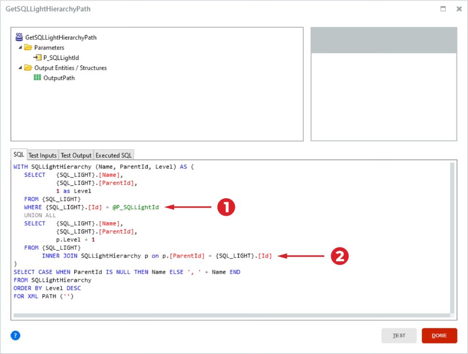Click the P_SQLLightId input parameter icon
The height and width of the screenshot is (354, 468).
(37, 58)
